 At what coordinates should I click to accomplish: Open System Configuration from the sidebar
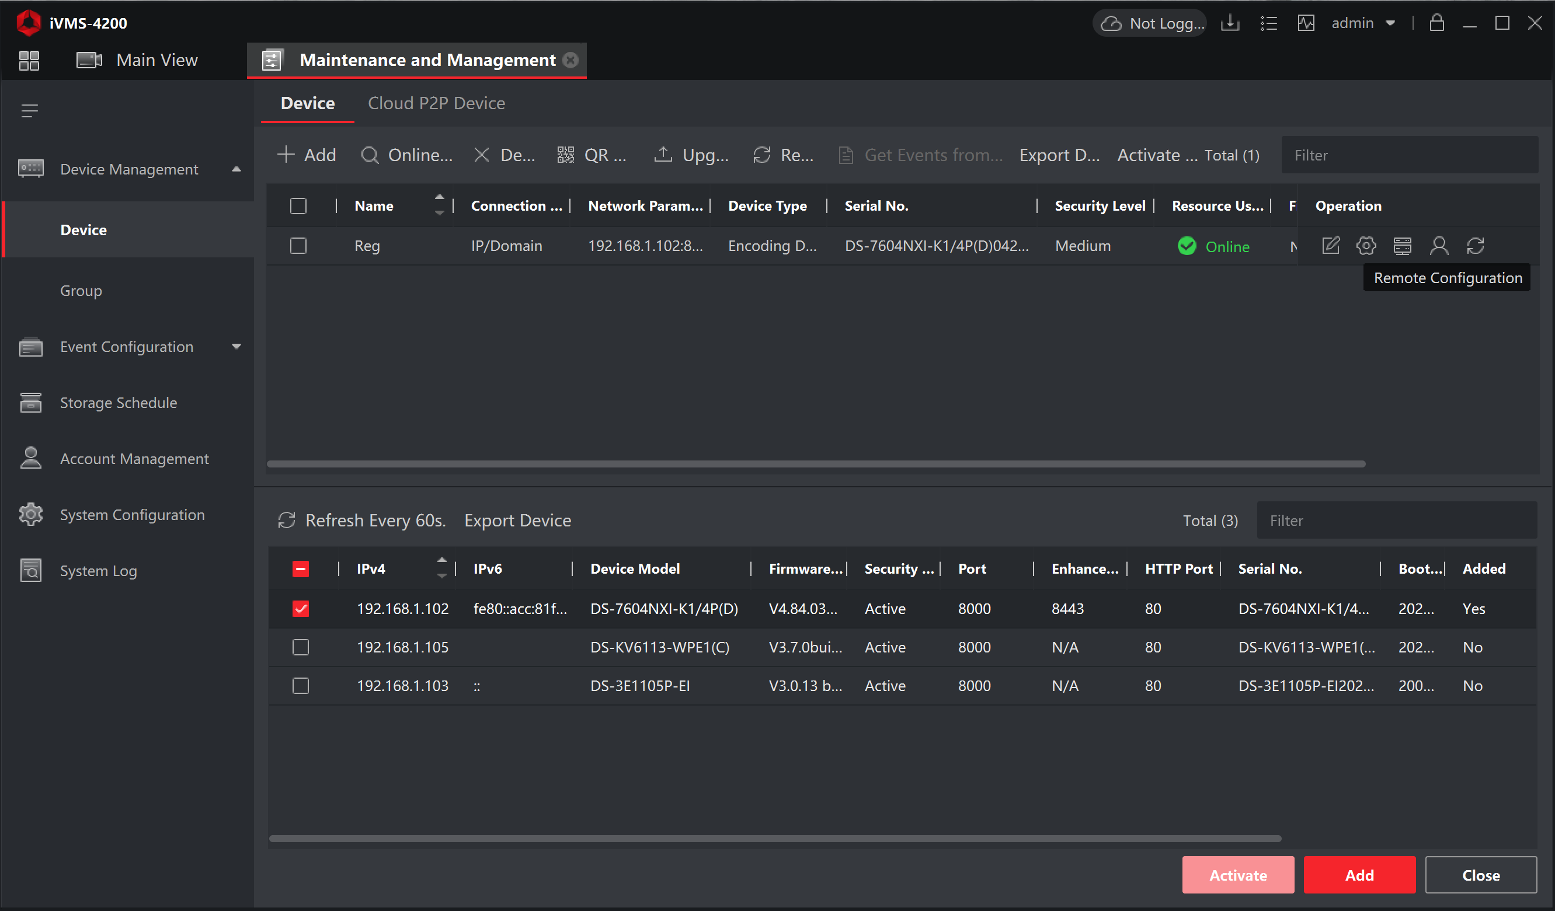coord(132,515)
